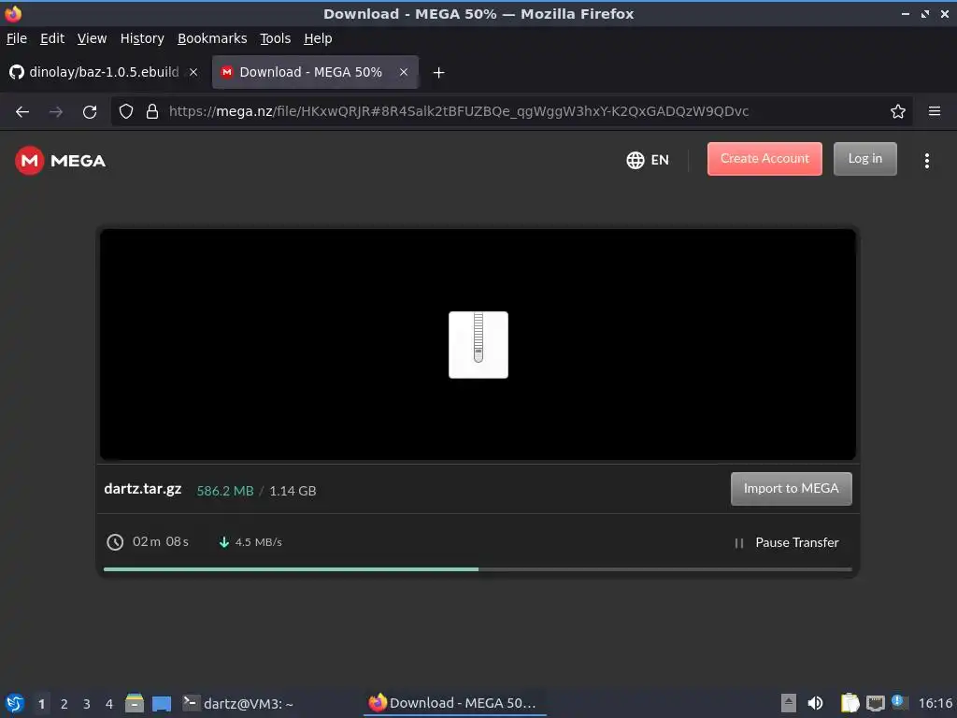This screenshot has width=957, height=718.
Task: Click the network status tray icon
Action: pyautogui.click(x=875, y=703)
